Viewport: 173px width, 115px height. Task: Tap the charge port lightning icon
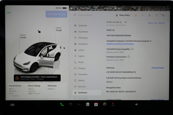point(64,48)
